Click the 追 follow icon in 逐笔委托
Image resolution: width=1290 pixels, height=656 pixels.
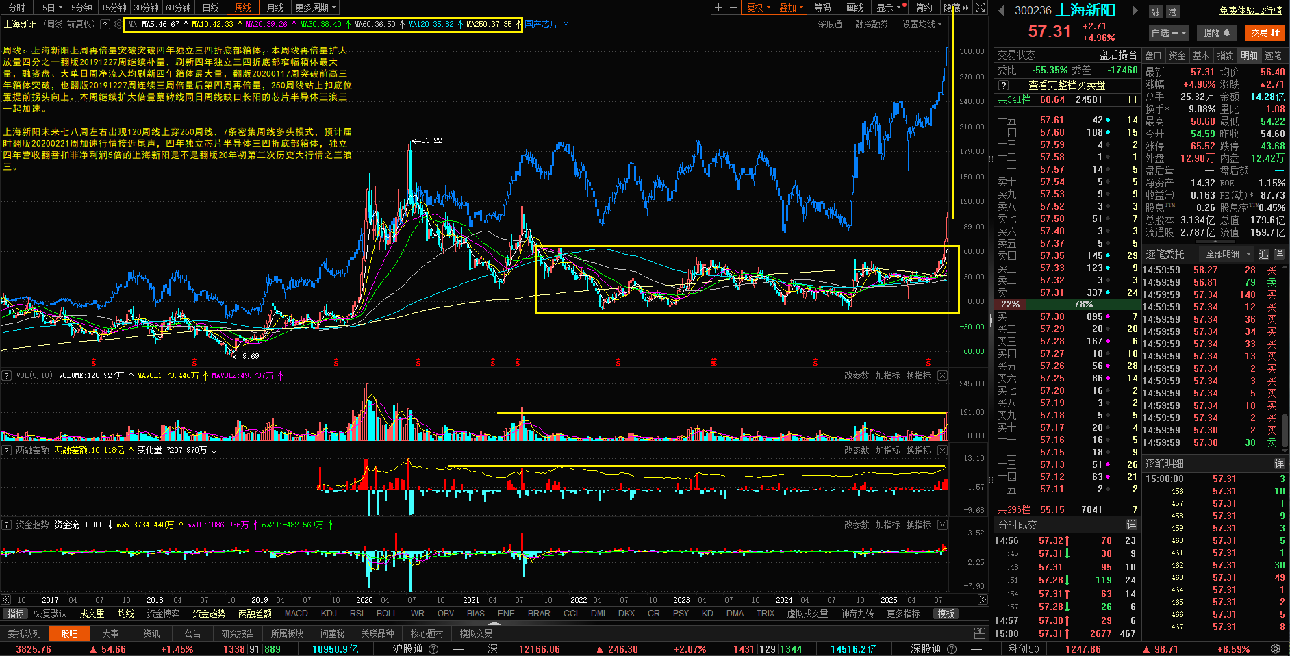click(x=1264, y=254)
